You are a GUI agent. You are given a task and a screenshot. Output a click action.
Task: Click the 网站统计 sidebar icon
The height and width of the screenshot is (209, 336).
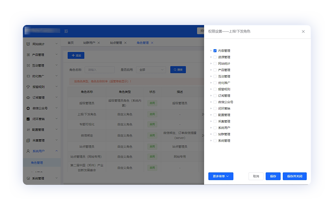[28, 44]
